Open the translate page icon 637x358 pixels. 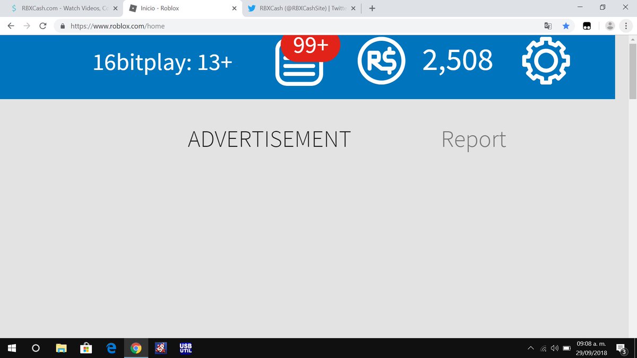548,25
